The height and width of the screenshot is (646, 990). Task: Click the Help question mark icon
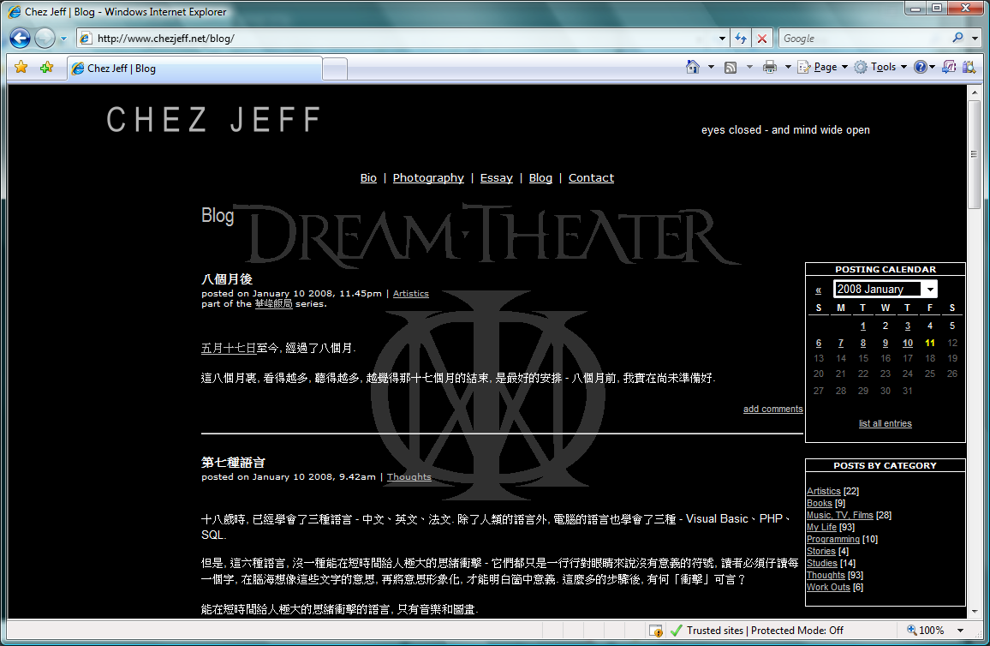(x=920, y=67)
